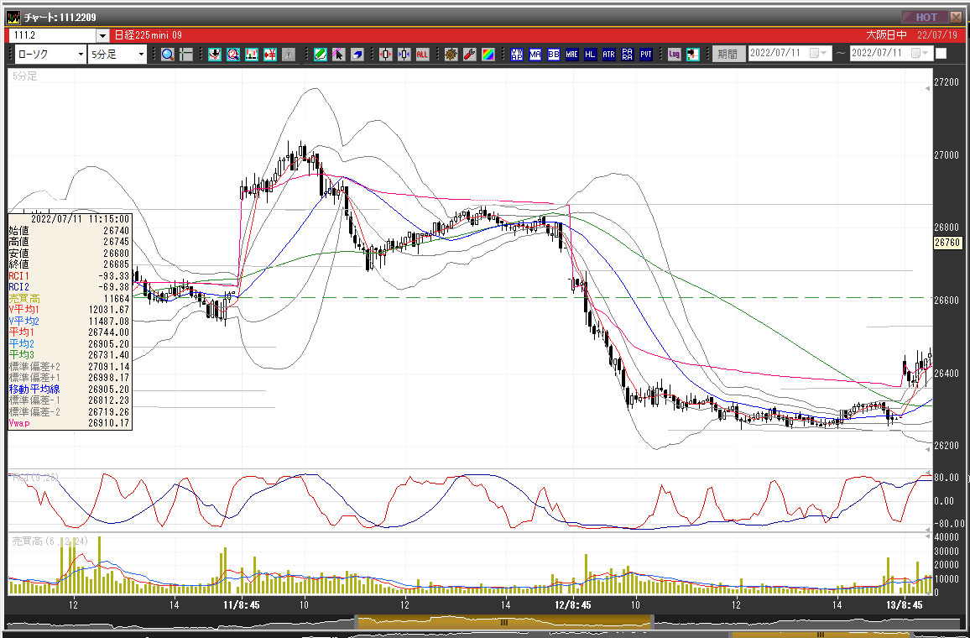Click the candle expand-width icon
Screen dimensions: 970x638
[385, 55]
